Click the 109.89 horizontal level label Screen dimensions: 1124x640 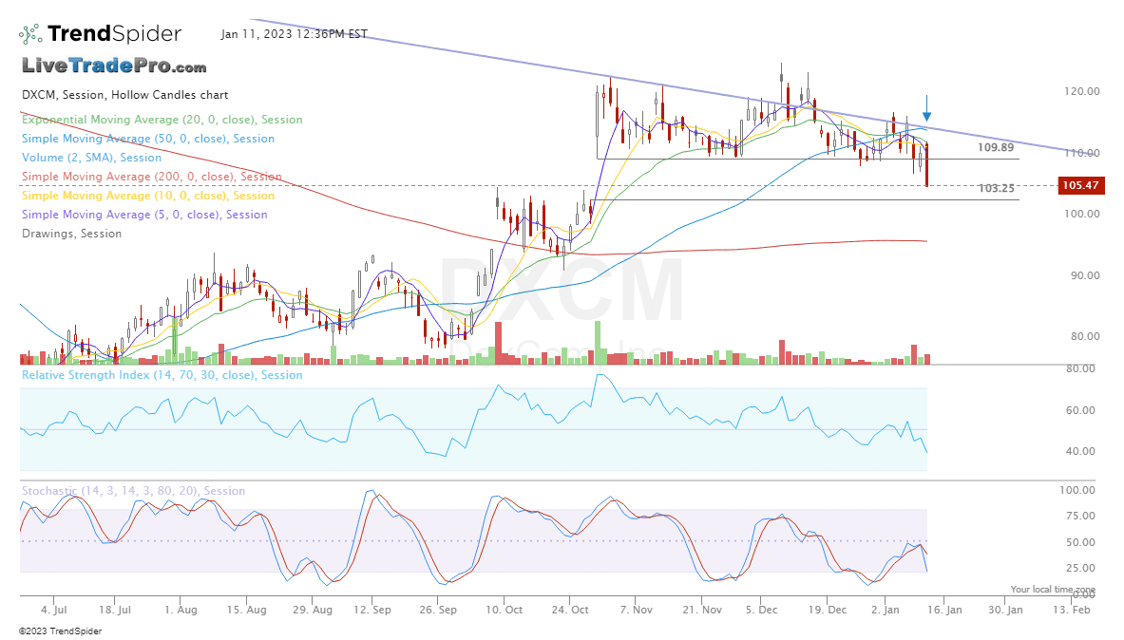click(x=995, y=148)
